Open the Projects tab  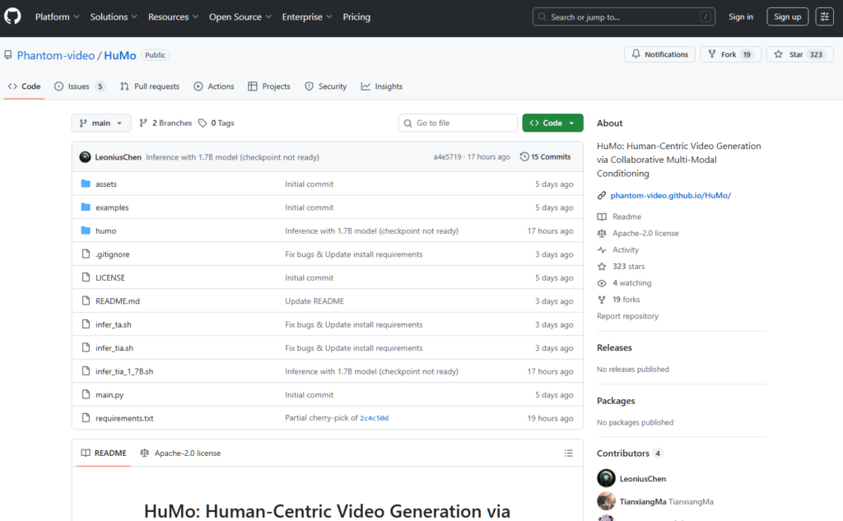coord(269,86)
